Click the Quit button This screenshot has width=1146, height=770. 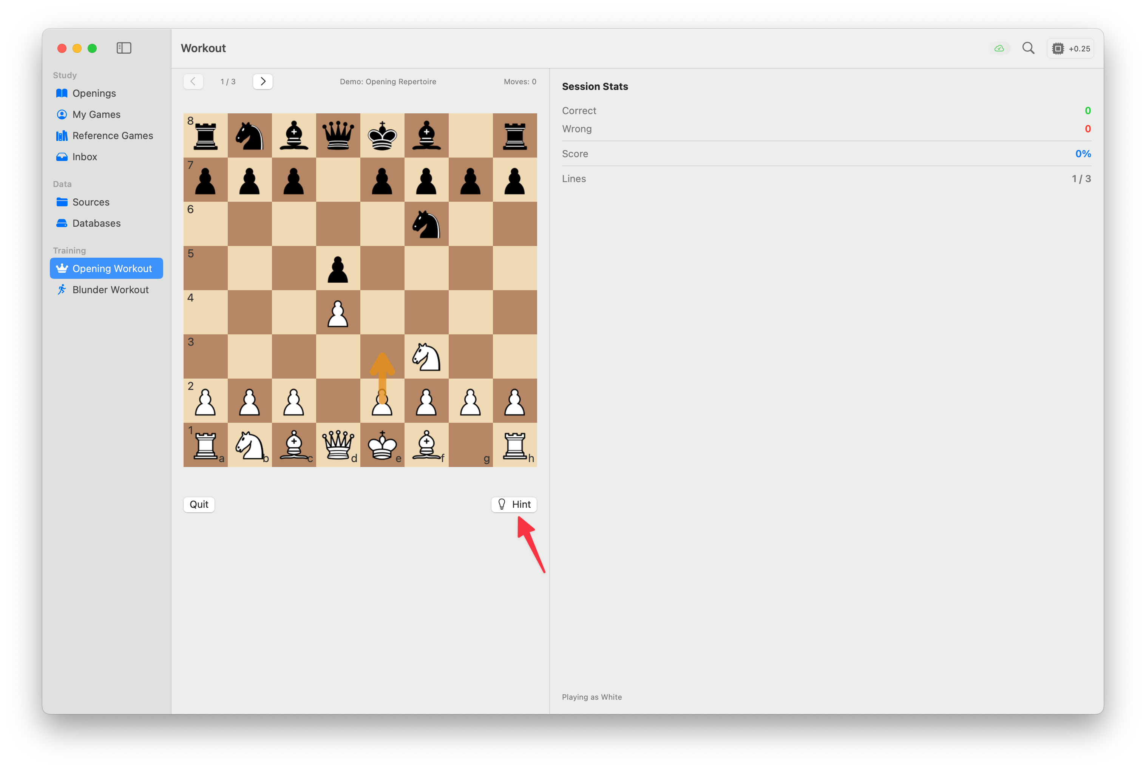point(199,504)
